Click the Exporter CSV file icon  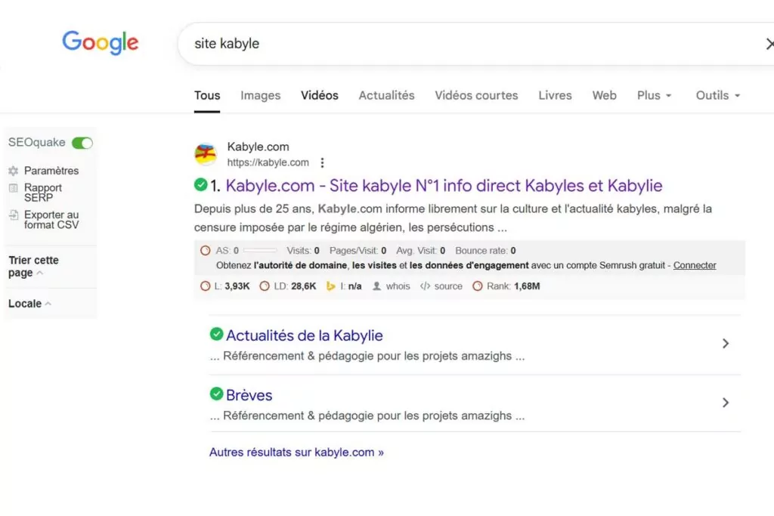pos(14,215)
